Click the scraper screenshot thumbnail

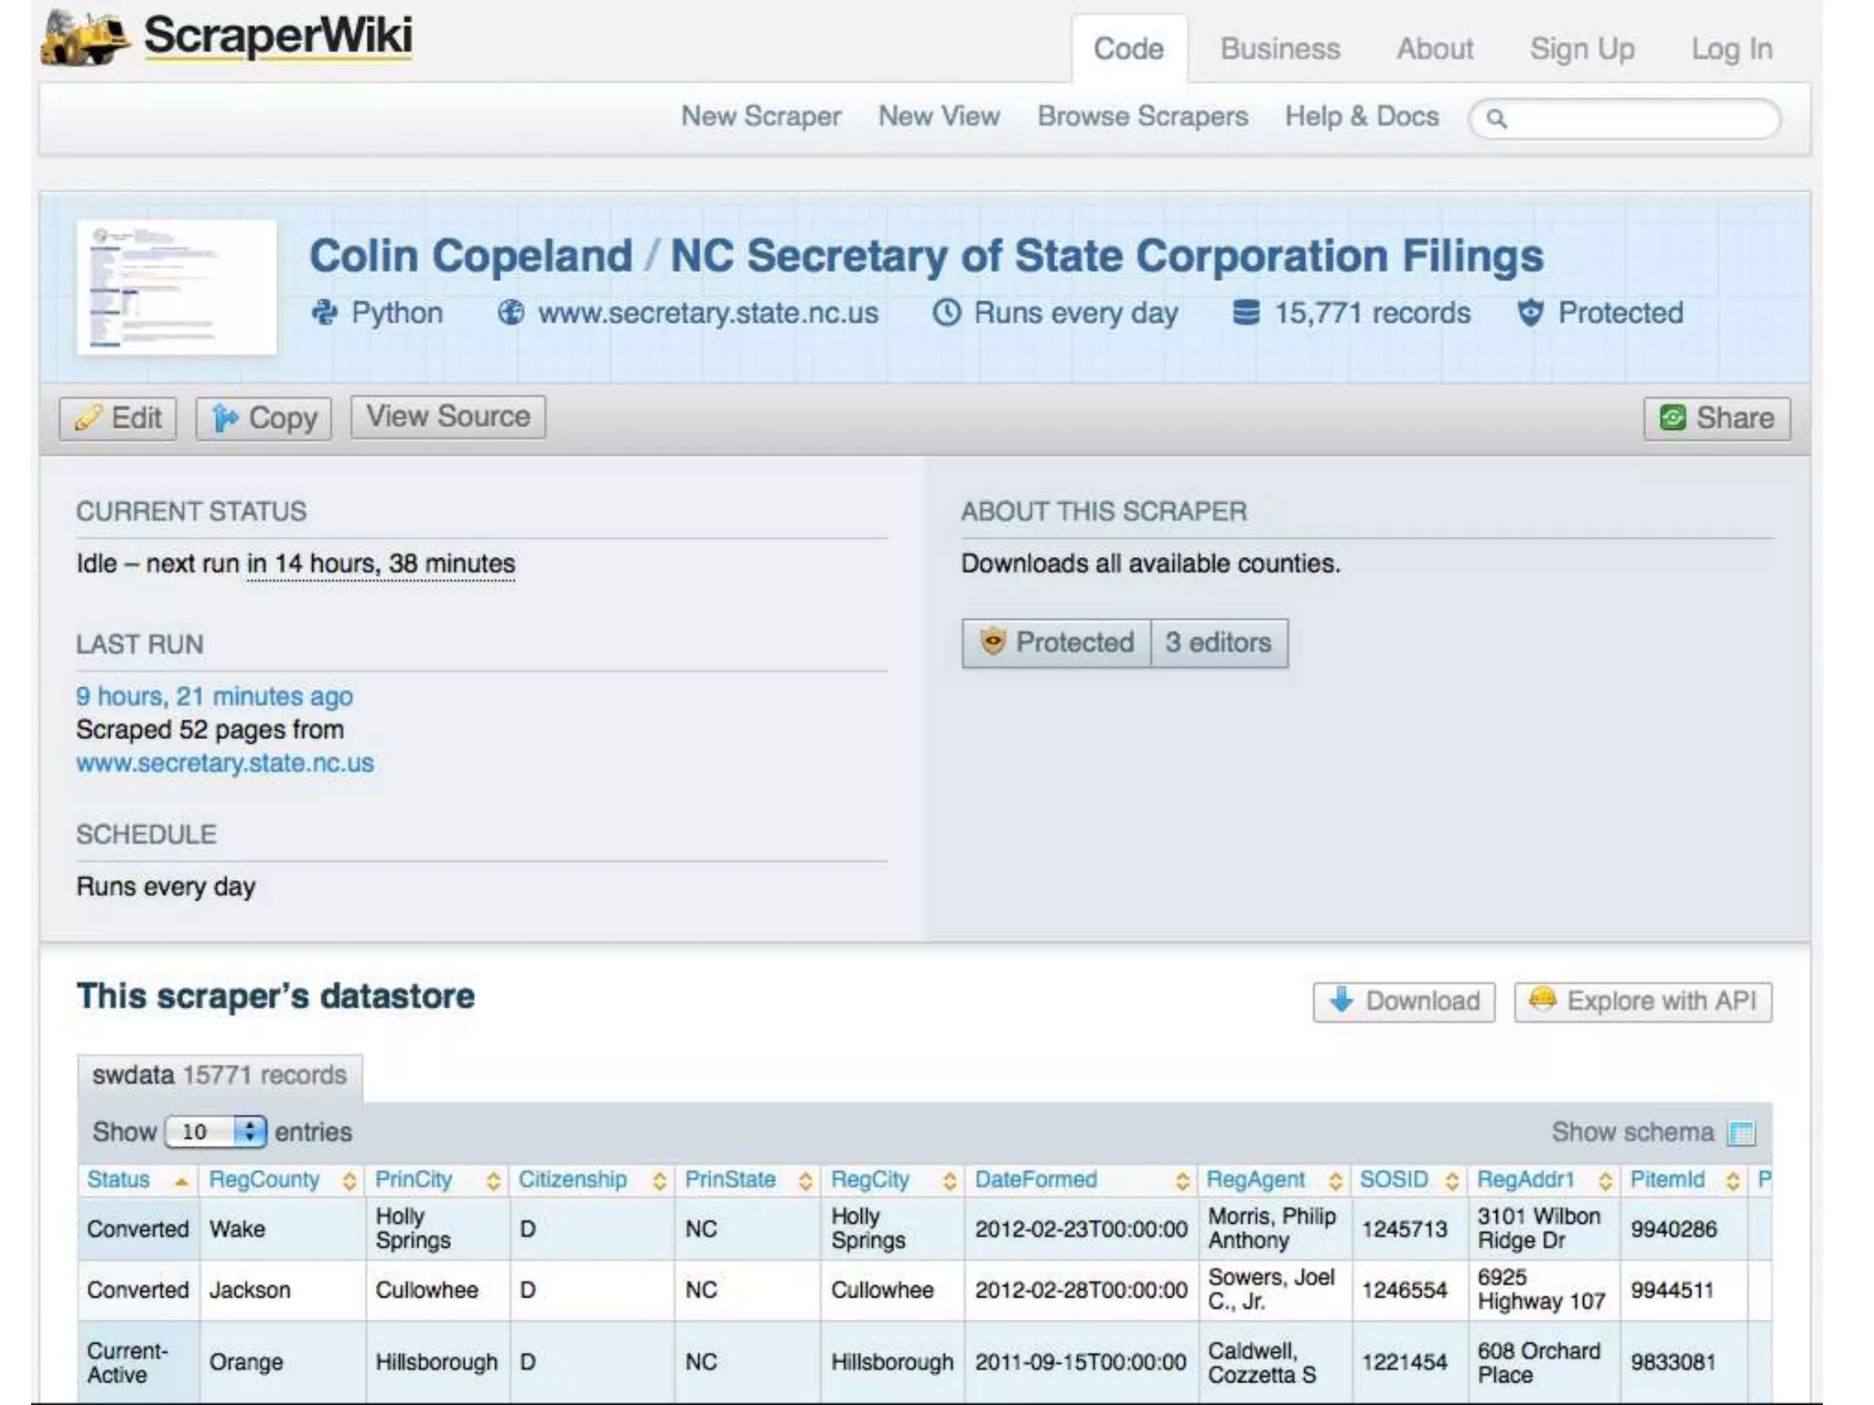(x=177, y=286)
